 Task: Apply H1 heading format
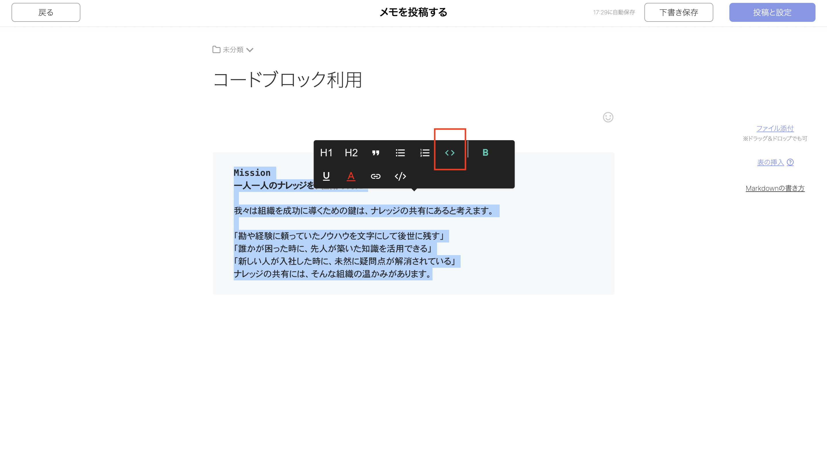(326, 153)
